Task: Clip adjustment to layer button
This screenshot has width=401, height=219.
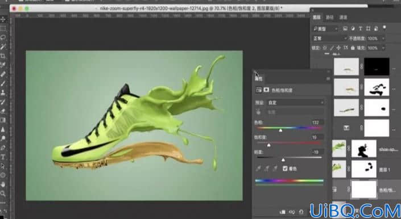Action: pos(283,212)
